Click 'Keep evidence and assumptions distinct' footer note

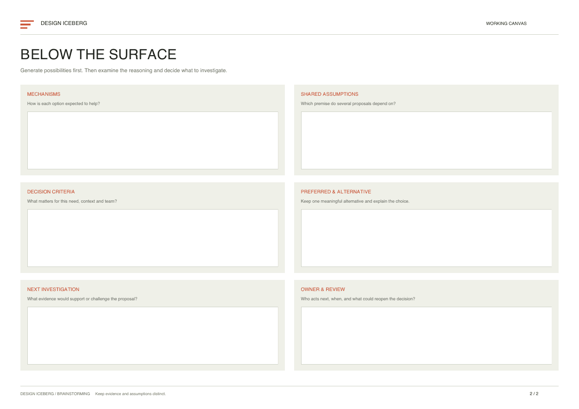tap(131, 394)
